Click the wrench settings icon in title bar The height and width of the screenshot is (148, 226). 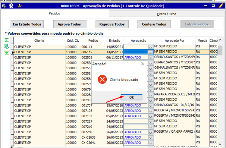click(x=20, y=6)
